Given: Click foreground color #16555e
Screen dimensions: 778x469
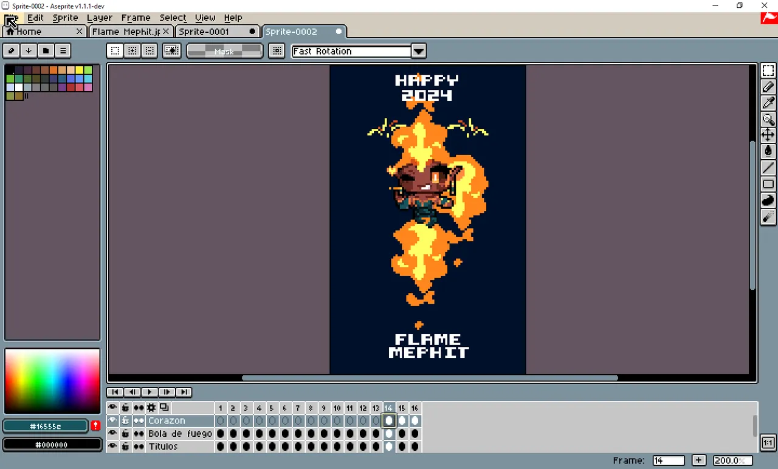Looking at the screenshot, I should click(46, 426).
